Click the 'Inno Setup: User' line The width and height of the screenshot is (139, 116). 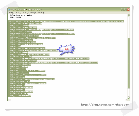click(22, 40)
